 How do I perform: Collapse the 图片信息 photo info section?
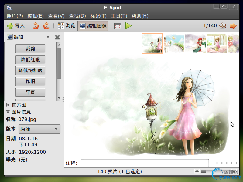8,112
